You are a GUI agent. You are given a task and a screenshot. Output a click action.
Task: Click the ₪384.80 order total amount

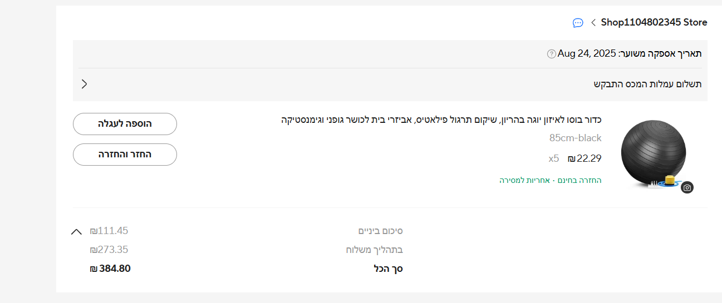(110, 269)
